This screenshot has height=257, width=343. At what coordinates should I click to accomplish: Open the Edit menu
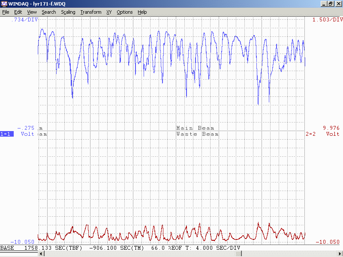(18, 12)
